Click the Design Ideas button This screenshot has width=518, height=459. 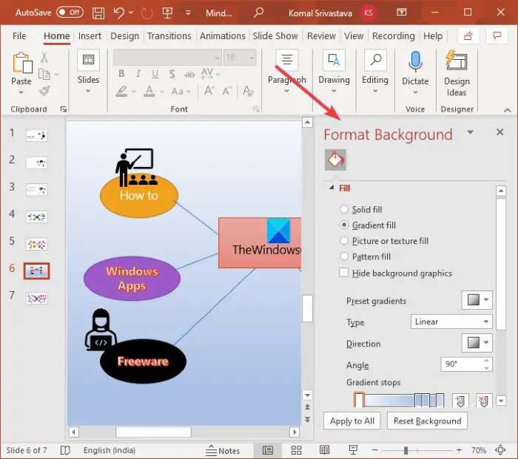tap(457, 73)
